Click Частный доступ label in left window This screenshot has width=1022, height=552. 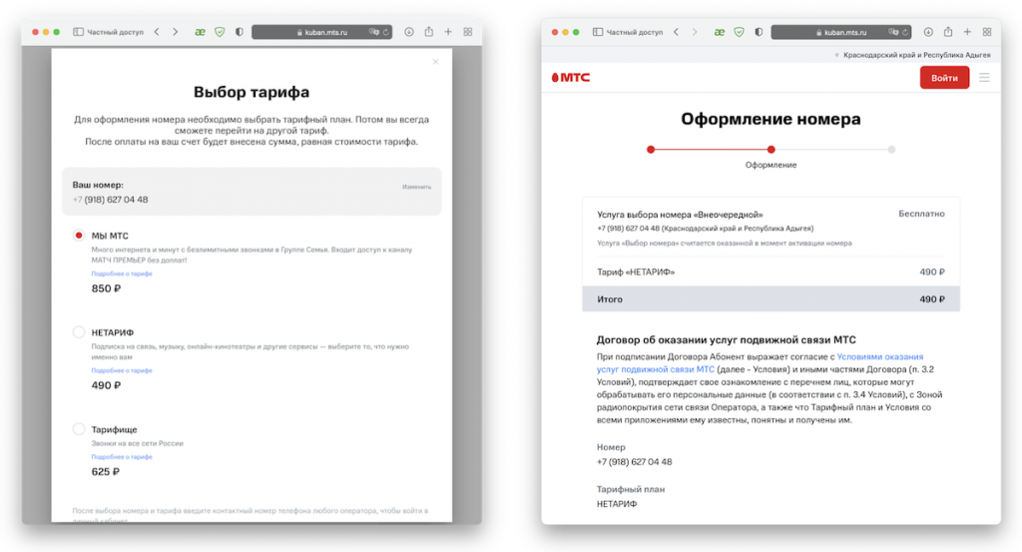(x=116, y=32)
